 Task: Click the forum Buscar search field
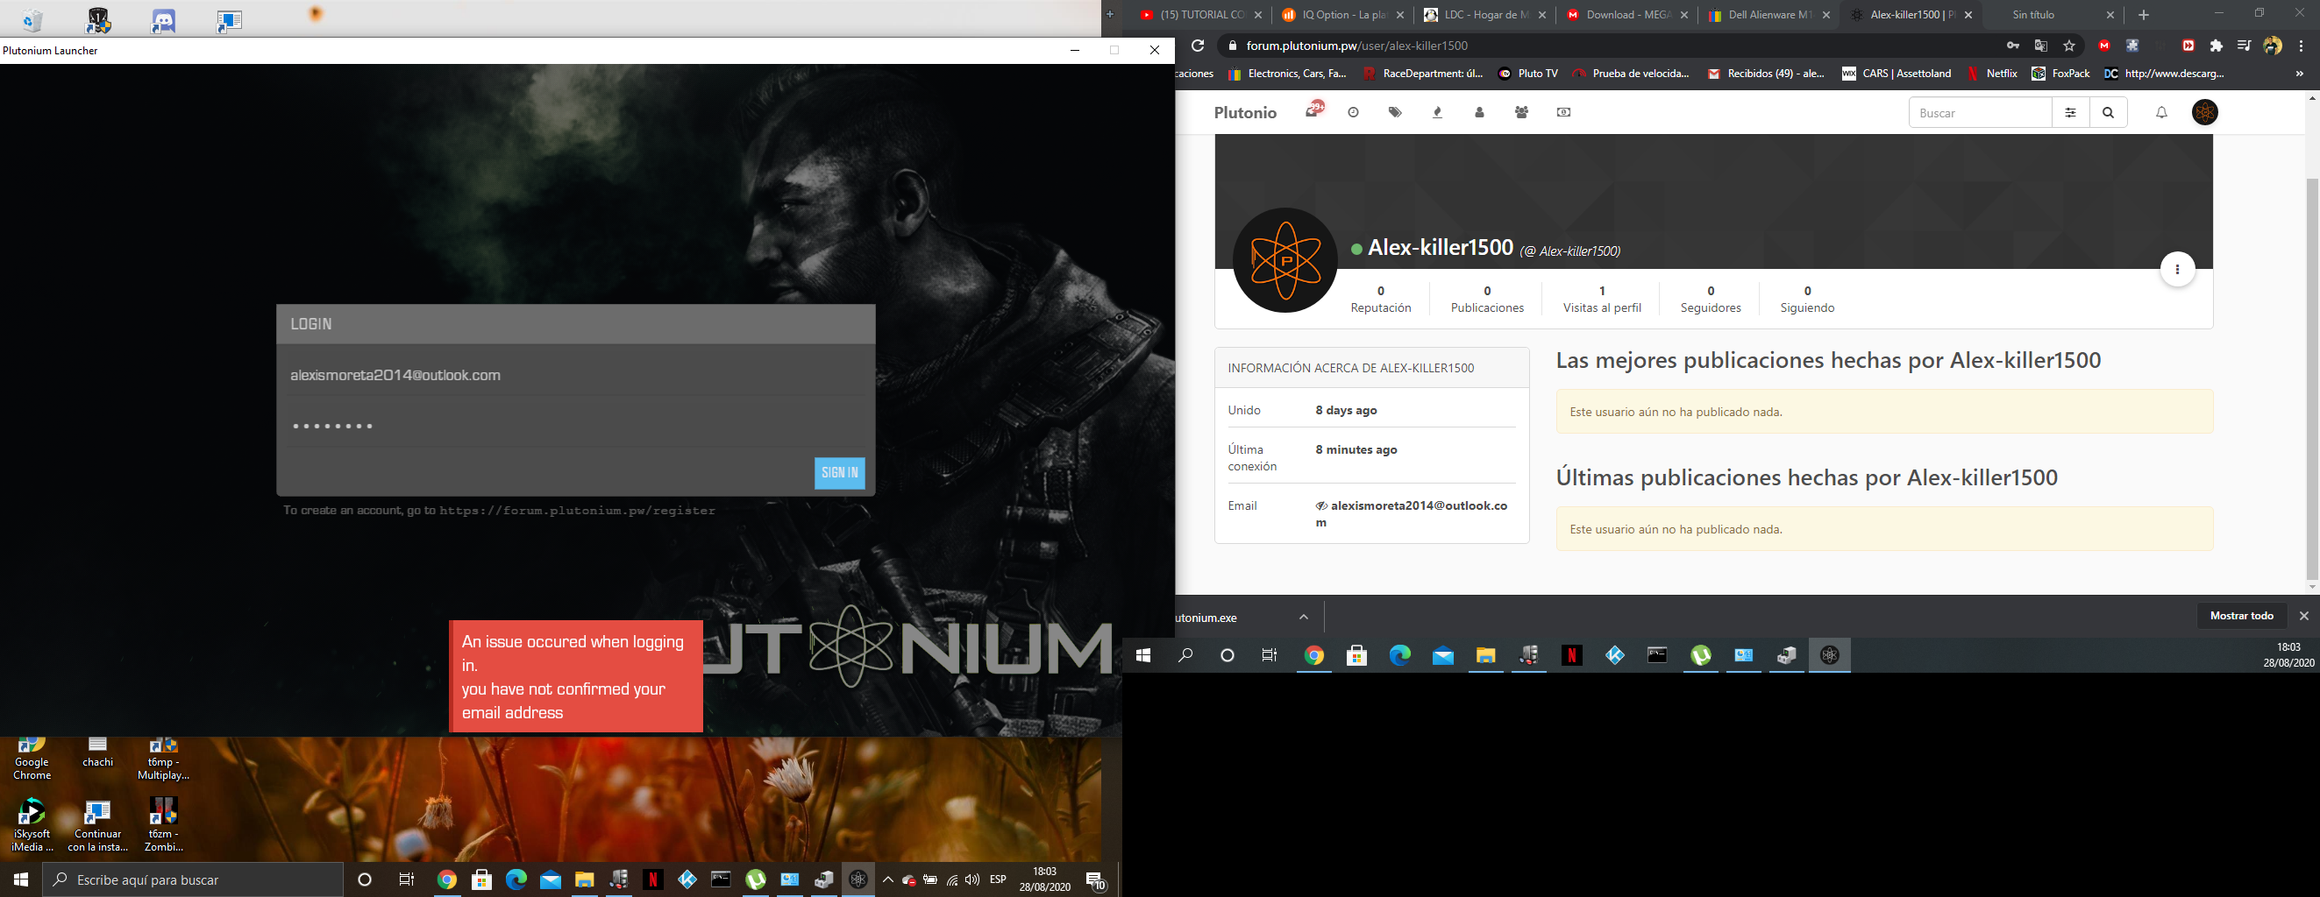(x=1981, y=112)
